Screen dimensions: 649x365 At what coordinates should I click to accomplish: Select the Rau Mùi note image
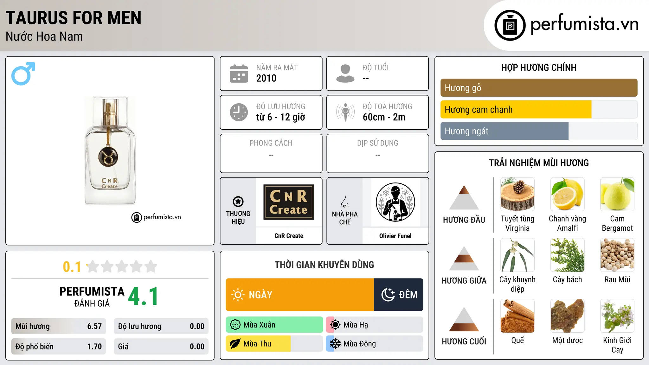(x=617, y=255)
